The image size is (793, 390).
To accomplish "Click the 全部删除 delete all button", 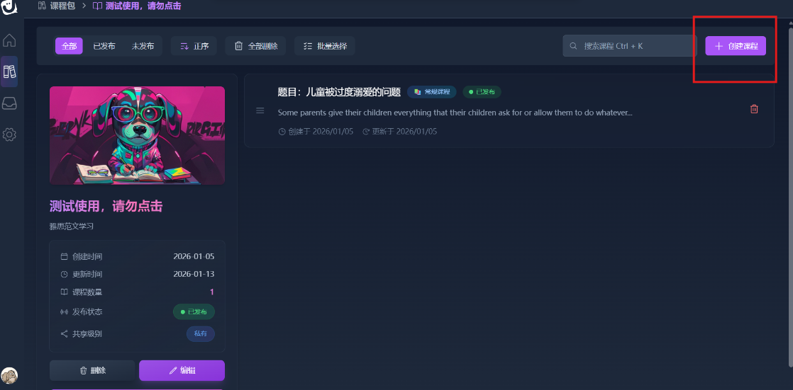I will pos(255,46).
